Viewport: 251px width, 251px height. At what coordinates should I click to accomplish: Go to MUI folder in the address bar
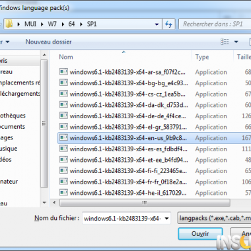[x=30, y=24]
